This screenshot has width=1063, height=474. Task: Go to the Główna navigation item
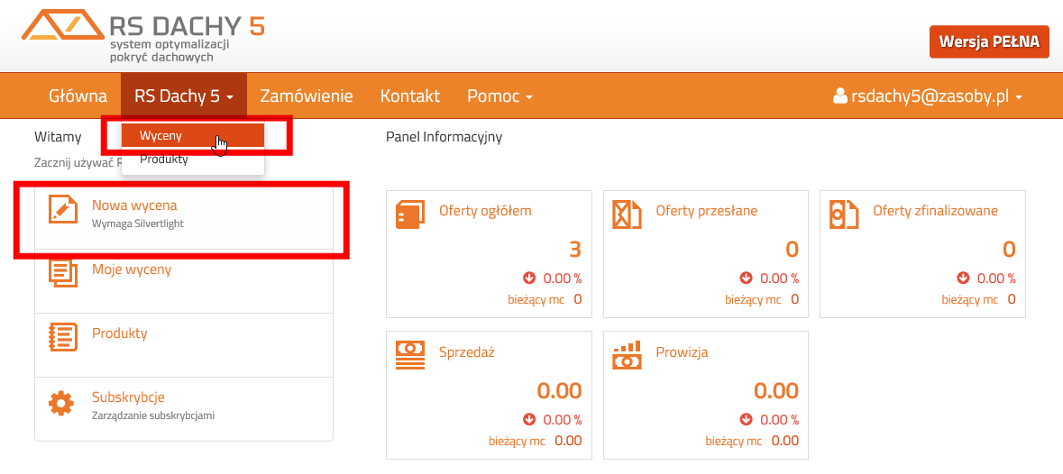[78, 96]
